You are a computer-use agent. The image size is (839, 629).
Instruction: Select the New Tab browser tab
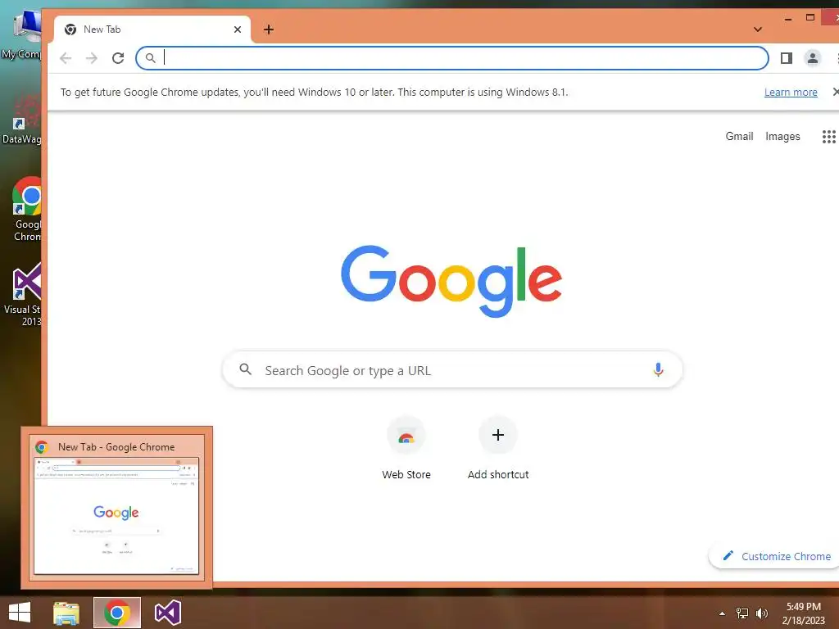[x=152, y=29]
